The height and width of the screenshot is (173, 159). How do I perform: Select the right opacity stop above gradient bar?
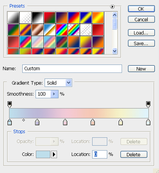tap(148, 104)
